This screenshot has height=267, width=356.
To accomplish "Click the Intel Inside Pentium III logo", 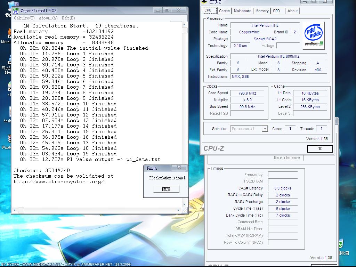I will coord(314,36).
